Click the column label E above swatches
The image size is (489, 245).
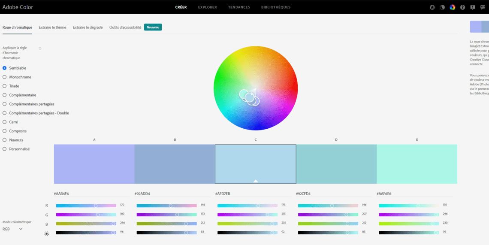417,140
